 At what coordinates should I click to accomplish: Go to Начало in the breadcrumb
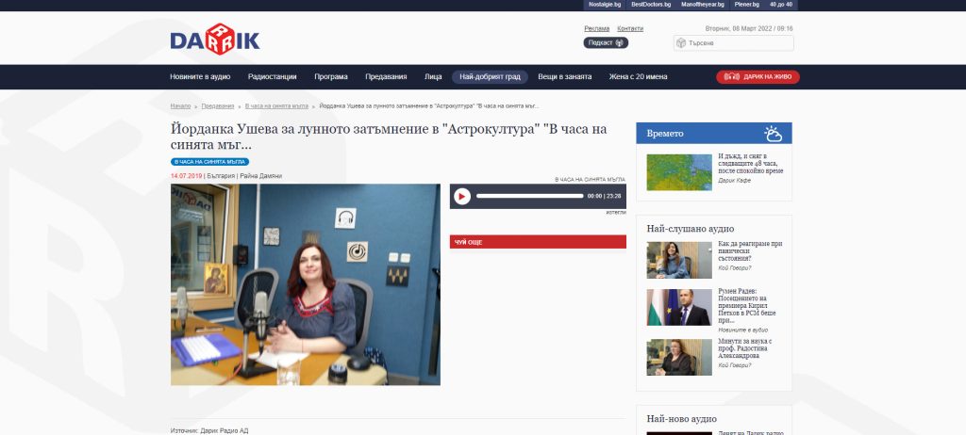click(180, 105)
